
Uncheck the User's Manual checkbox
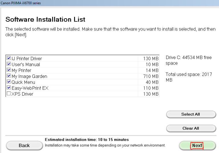(9, 64)
